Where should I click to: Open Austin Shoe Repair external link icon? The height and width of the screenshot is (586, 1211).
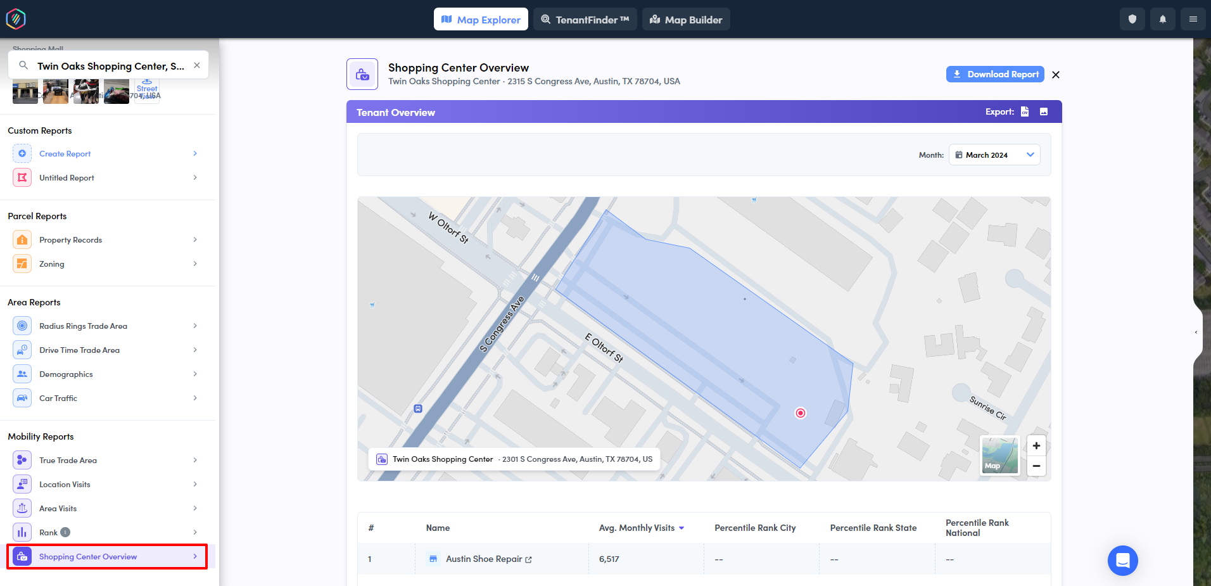click(528, 559)
